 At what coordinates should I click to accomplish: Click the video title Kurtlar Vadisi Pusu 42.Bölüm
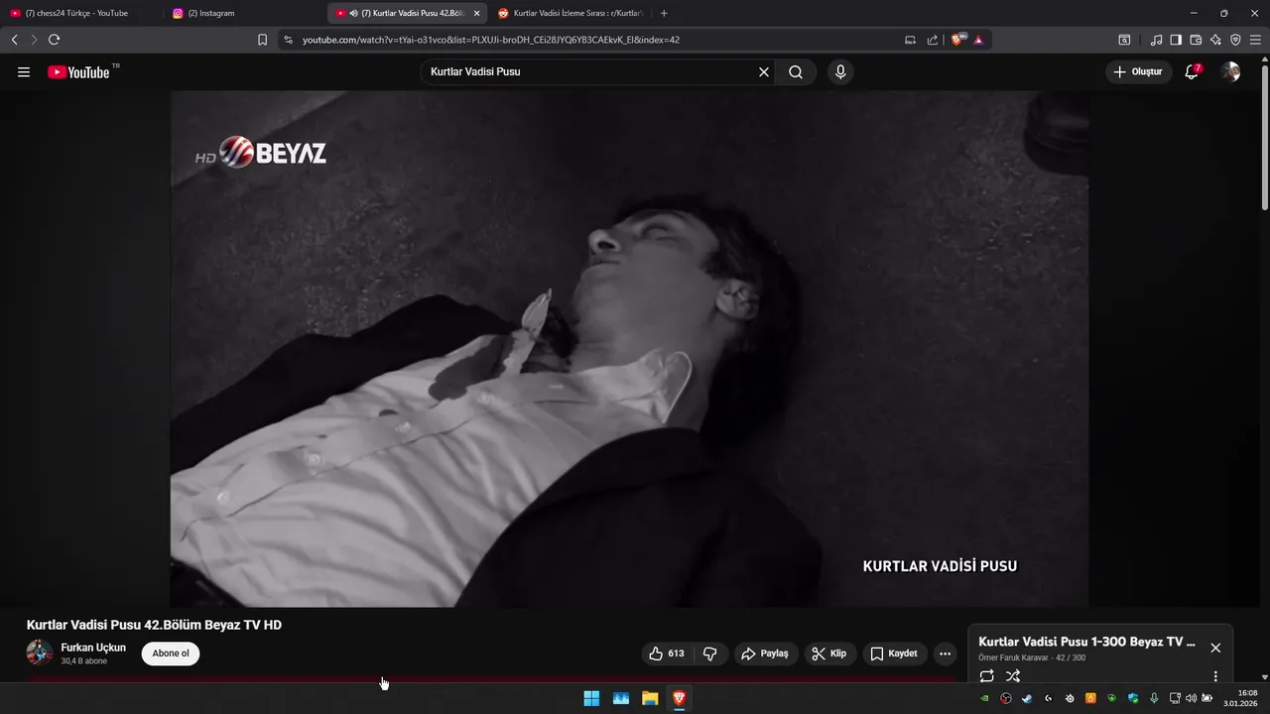pyautogui.click(x=154, y=625)
